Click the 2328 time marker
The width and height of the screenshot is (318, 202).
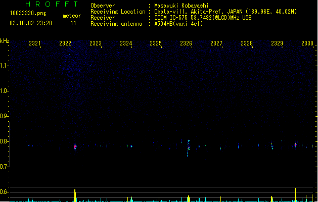pos(247,43)
